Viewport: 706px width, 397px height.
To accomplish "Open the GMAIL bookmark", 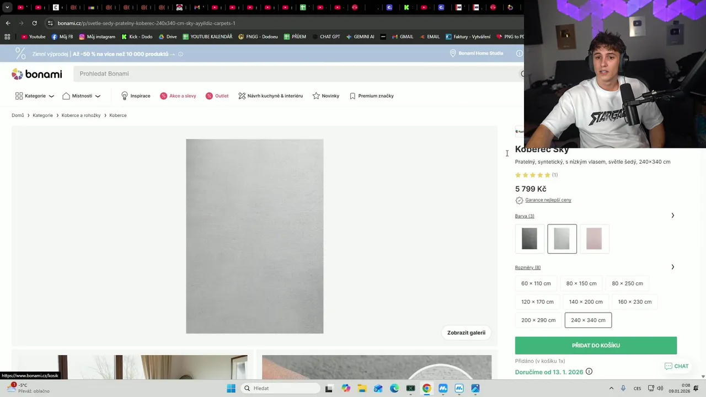I will coord(402,37).
